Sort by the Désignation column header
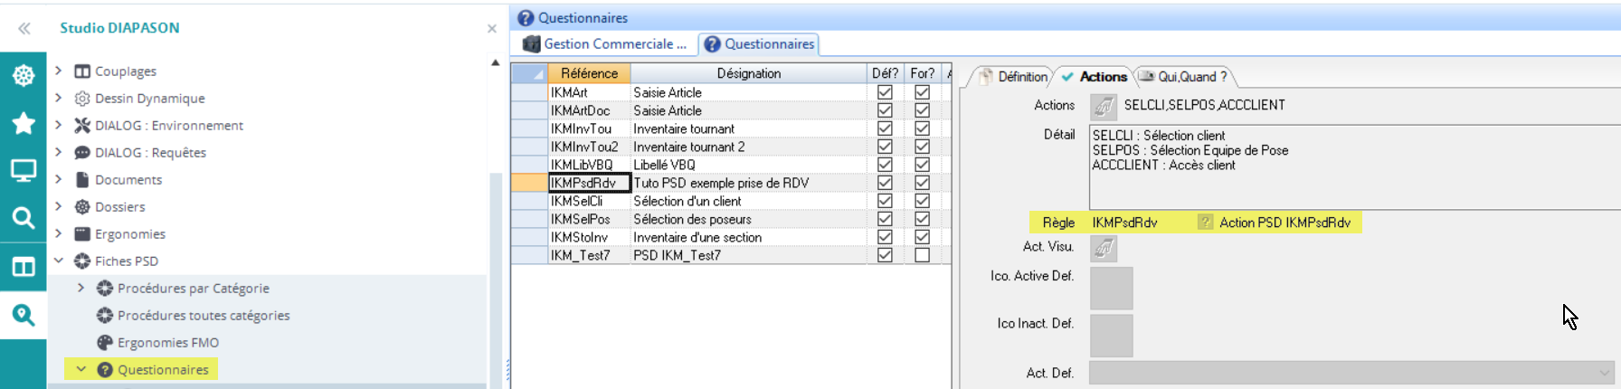 click(748, 73)
